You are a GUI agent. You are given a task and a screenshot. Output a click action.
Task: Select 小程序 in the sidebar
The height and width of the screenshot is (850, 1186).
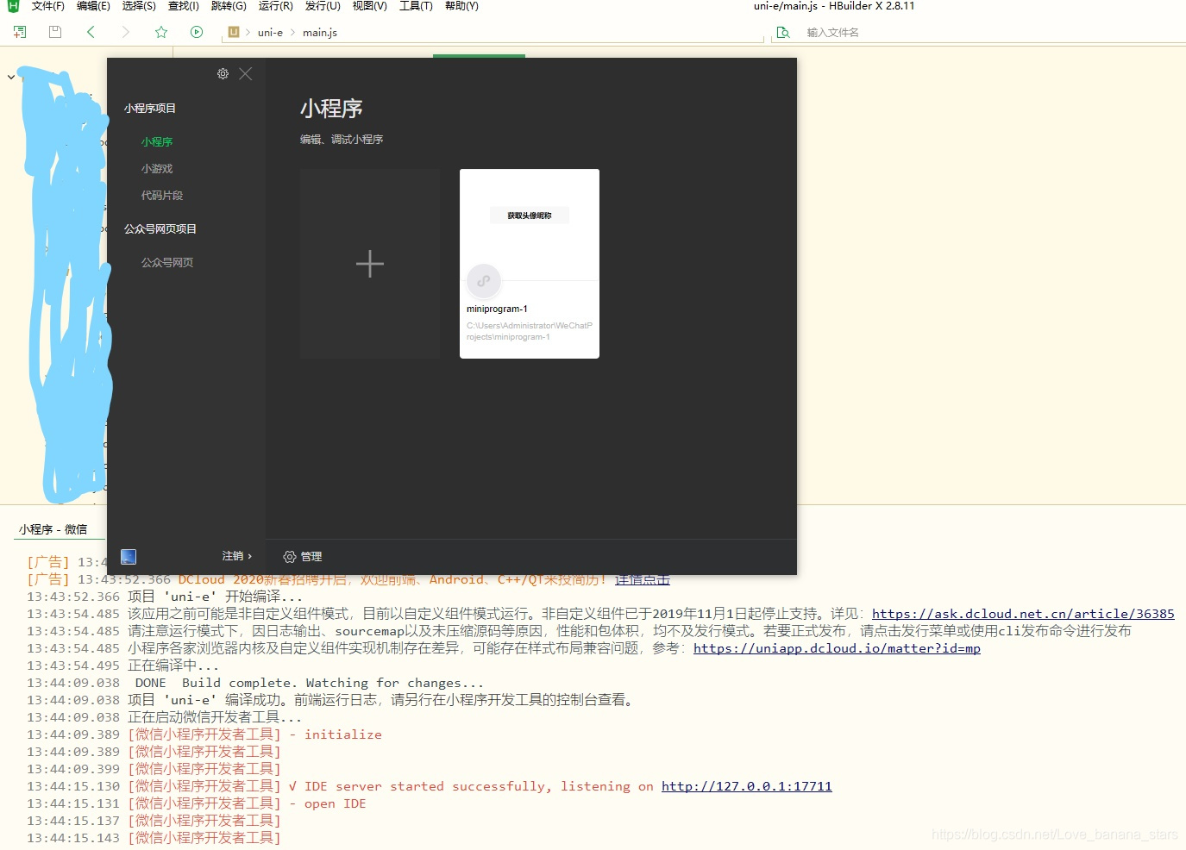click(x=157, y=141)
